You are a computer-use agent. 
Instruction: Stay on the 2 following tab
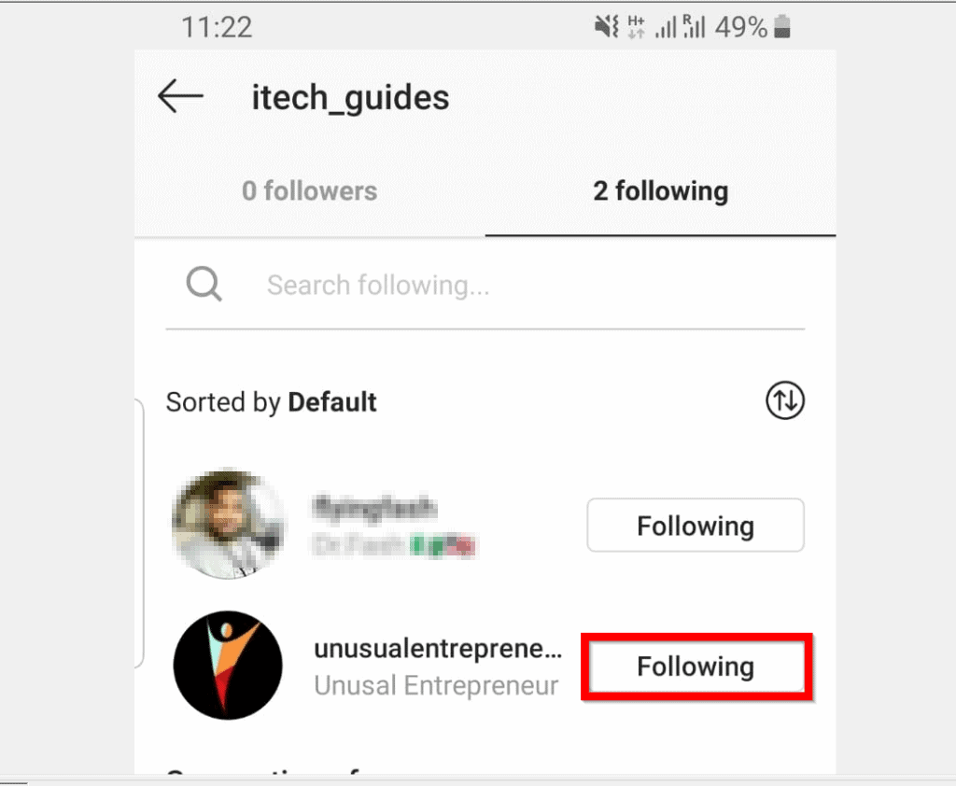pyautogui.click(x=660, y=190)
